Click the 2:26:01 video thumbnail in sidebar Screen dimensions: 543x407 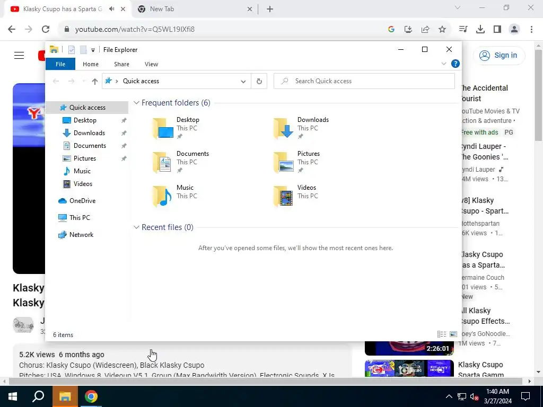[x=409, y=348]
